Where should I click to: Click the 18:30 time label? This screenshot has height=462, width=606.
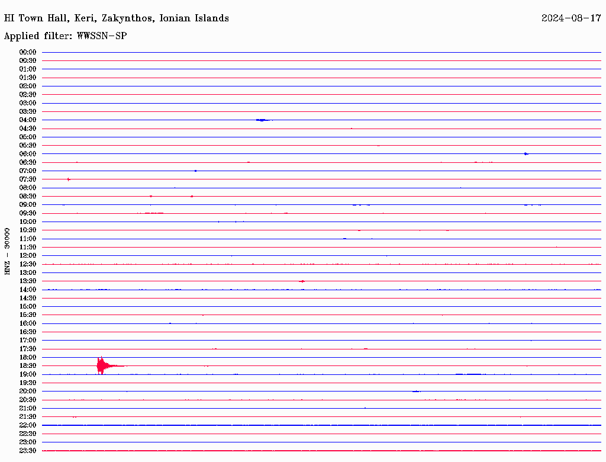point(28,366)
